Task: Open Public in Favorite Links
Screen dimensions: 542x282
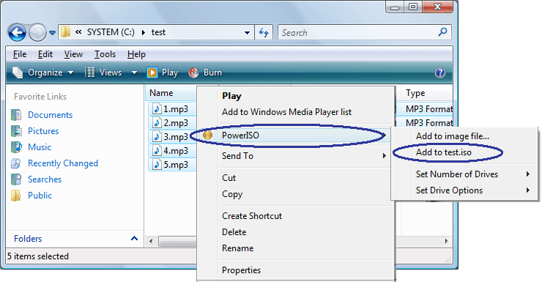Action: (40, 196)
